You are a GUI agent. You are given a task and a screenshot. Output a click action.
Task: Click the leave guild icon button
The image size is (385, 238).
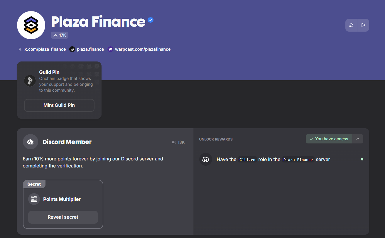point(363,25)
